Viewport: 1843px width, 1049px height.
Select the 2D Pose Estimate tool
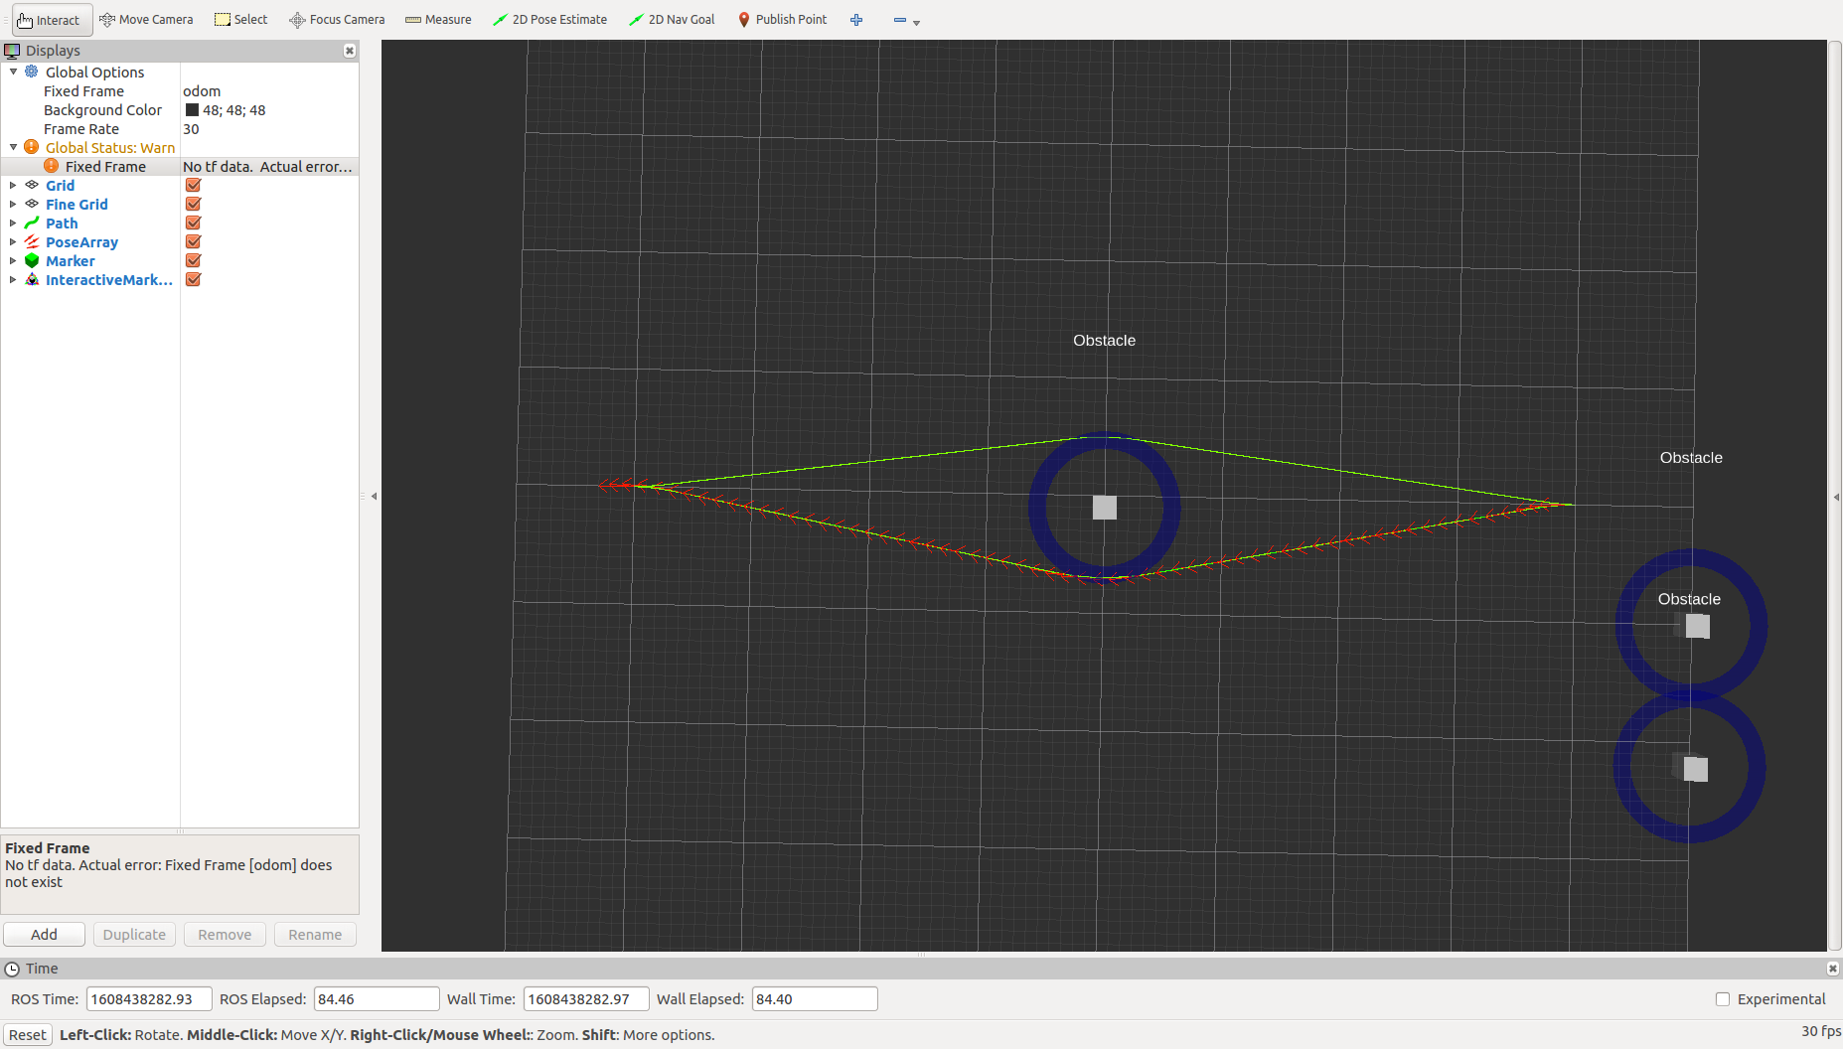click(549, 19)
